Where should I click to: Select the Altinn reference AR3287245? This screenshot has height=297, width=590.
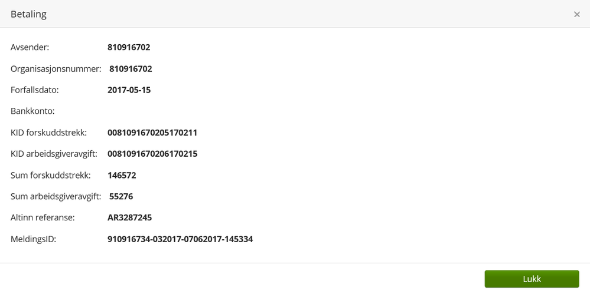click(129, 217)
